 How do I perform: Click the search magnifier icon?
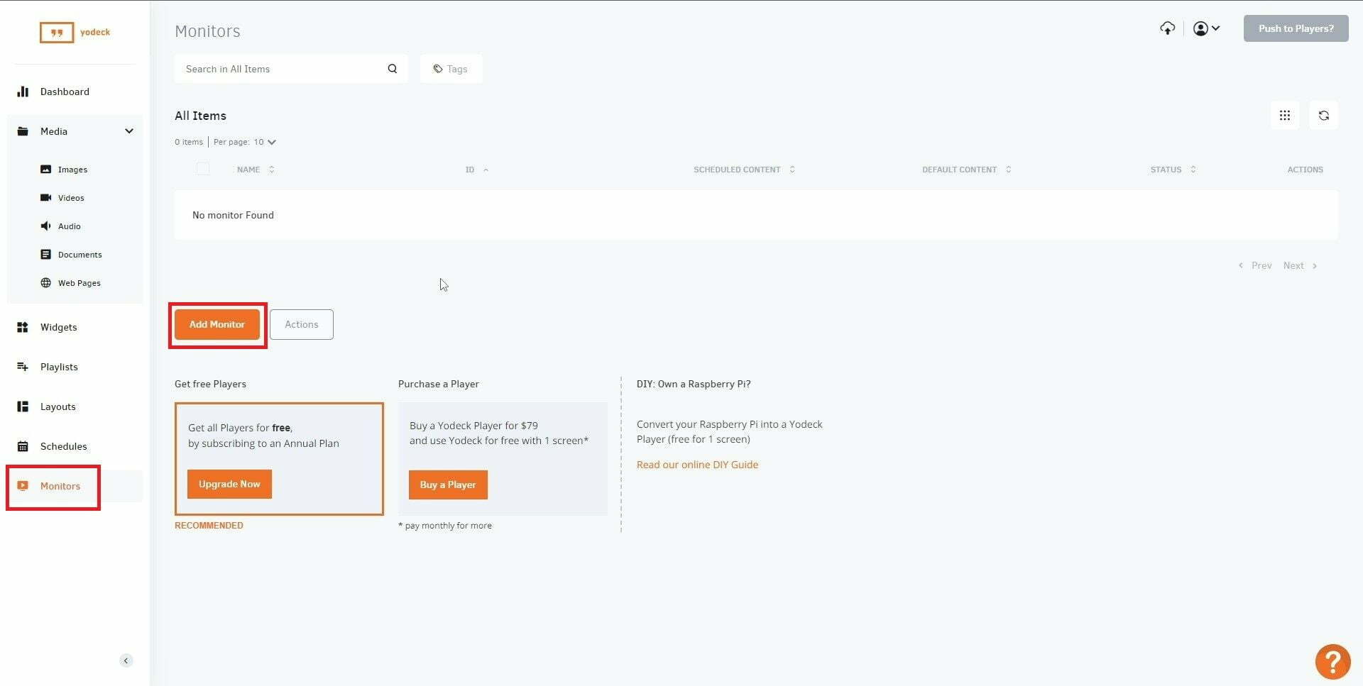coord(393,69)
